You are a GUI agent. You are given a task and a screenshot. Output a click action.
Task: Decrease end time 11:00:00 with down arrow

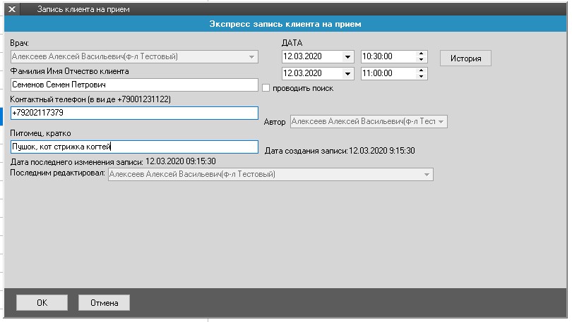422,77
